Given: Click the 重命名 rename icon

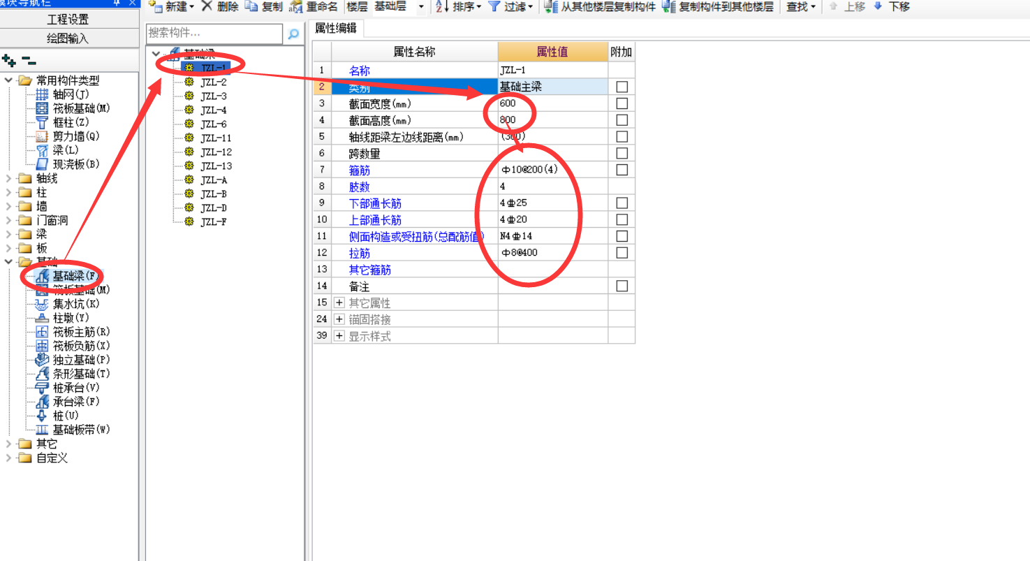Looking at the screenshot, I should [x=296, y=7].
